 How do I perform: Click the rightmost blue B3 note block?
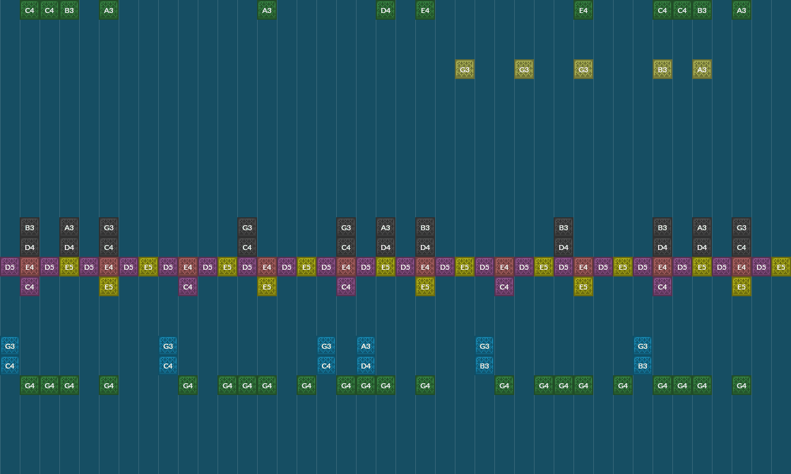[x=643, y=365]
